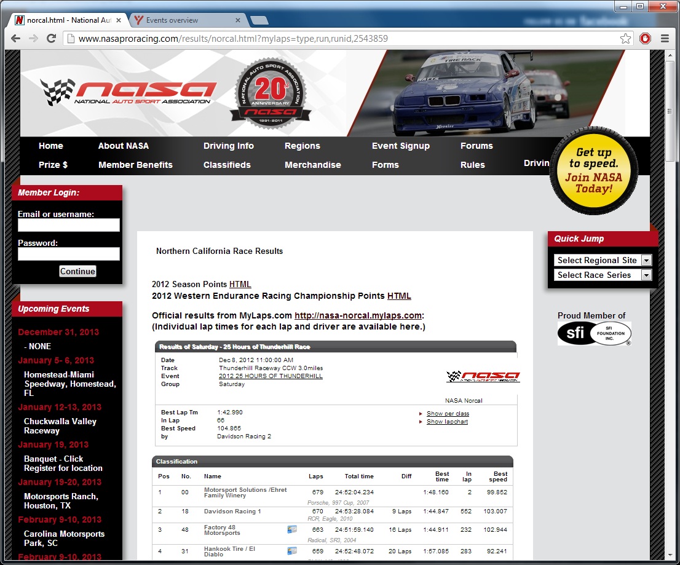This screenshot has width=680, height=565.
Task: Click scrollbar down arrow
Action: point(670,555)
